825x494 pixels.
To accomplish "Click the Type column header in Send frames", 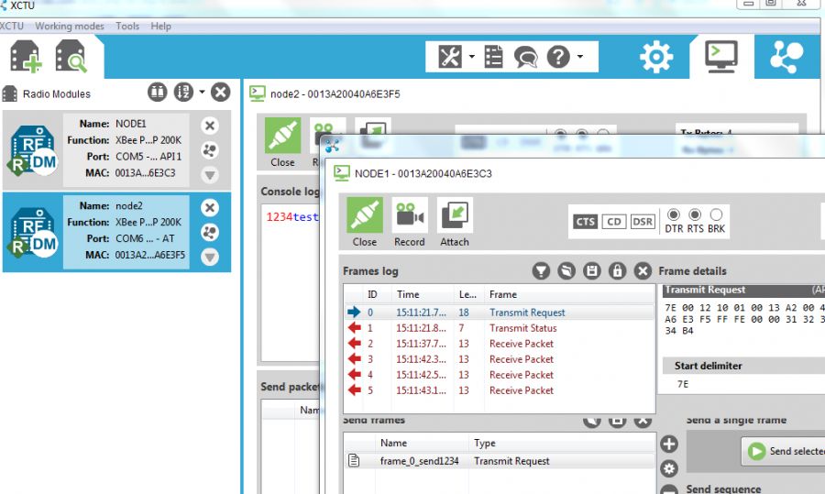I will click(563, 443).
